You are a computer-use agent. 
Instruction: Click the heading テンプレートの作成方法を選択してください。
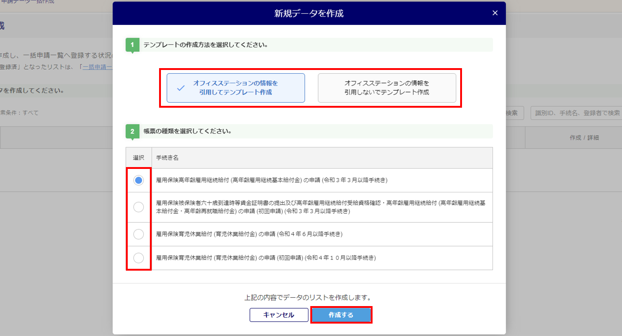pyautogui.click(x=206, y=45)
